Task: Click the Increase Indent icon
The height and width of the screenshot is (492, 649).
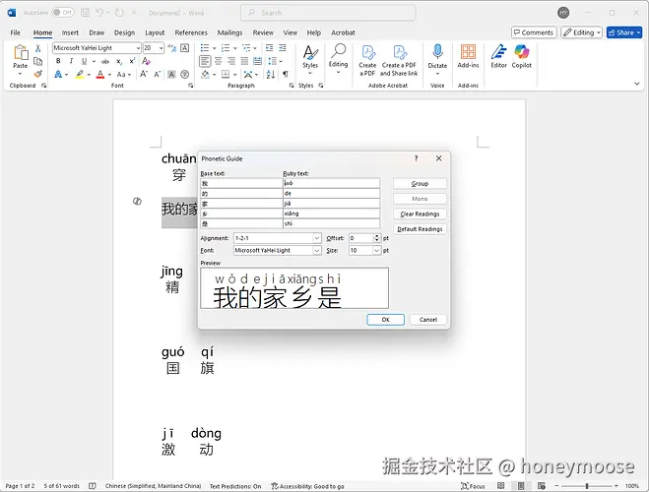Action: coord(283,48)
